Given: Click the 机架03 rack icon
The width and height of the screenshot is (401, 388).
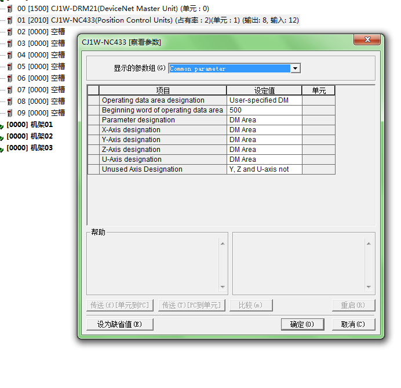Looking at the screenshot, I should [2, 148].
